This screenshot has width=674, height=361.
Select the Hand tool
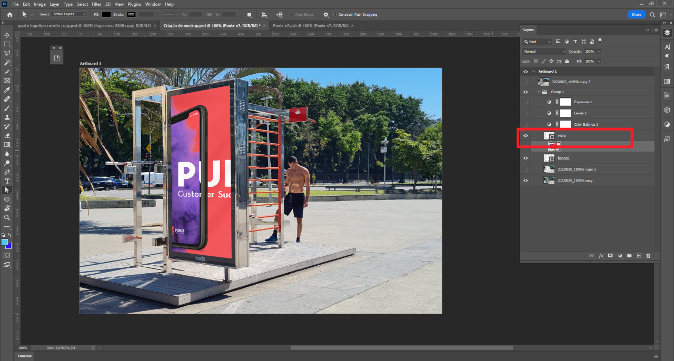[7, 208]
